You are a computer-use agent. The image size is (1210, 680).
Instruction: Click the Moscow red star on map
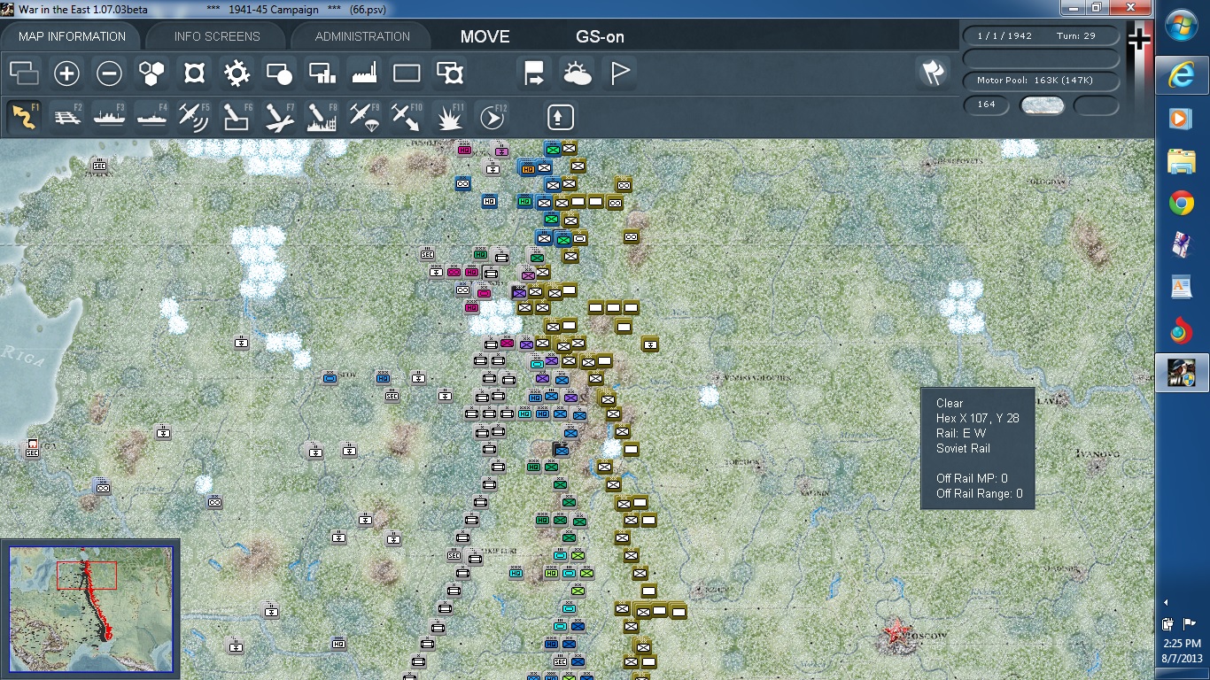896,631
